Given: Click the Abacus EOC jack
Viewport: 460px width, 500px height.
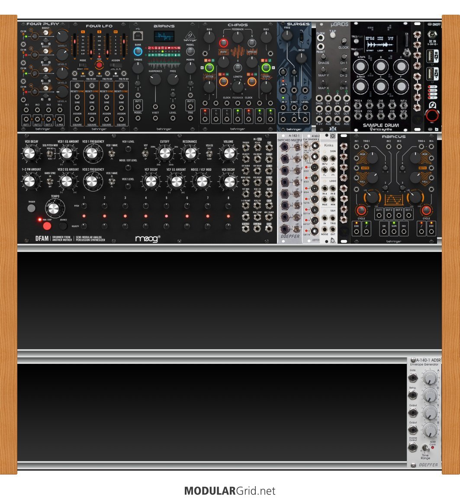Looking at the screenshot, I should (431, 232).
